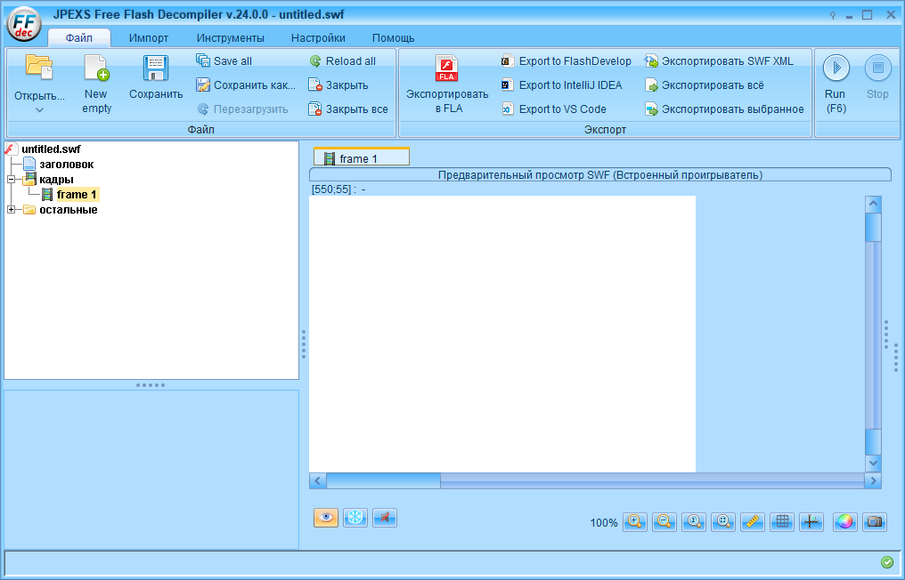
Task: Toggle the mute sound icon
Action: coord(384,517)
